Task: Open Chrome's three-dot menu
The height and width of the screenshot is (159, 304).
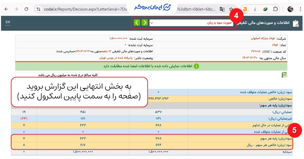Action: pos(301,9)
